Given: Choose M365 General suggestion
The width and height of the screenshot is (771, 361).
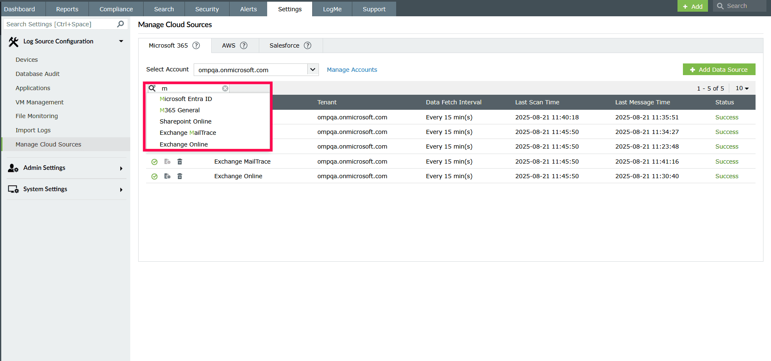Looking at the screenshot, I should click(x=180, y=110).
